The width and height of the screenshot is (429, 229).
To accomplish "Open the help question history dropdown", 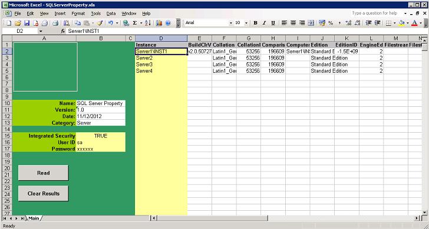I will pyautogui.click(x=405, y=13).
